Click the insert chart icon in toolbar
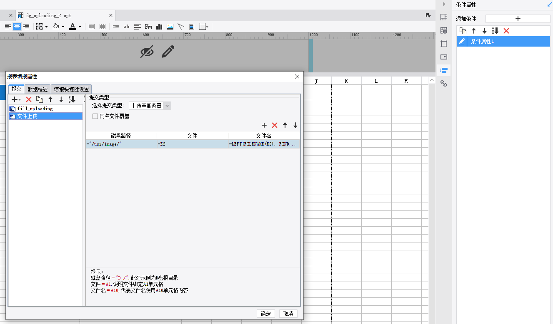The width and height of the screenshot is (553, 324). 159,27
